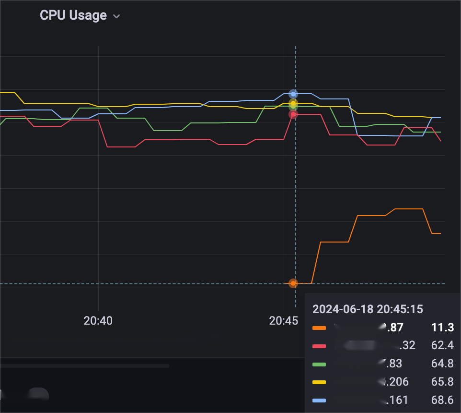Screen dimensions: 461x413
Task: Select the yellow series swatch in tooltip
Action: coord(319,382)
